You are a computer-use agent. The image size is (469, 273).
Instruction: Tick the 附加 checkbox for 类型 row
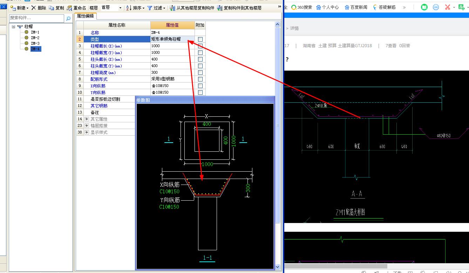200,39
